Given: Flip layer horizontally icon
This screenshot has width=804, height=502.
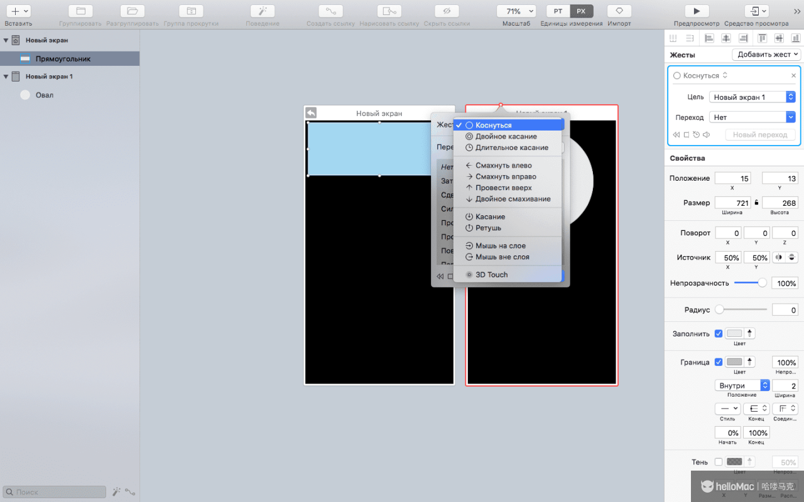Looking at the screenshot, I should (780, 257).
